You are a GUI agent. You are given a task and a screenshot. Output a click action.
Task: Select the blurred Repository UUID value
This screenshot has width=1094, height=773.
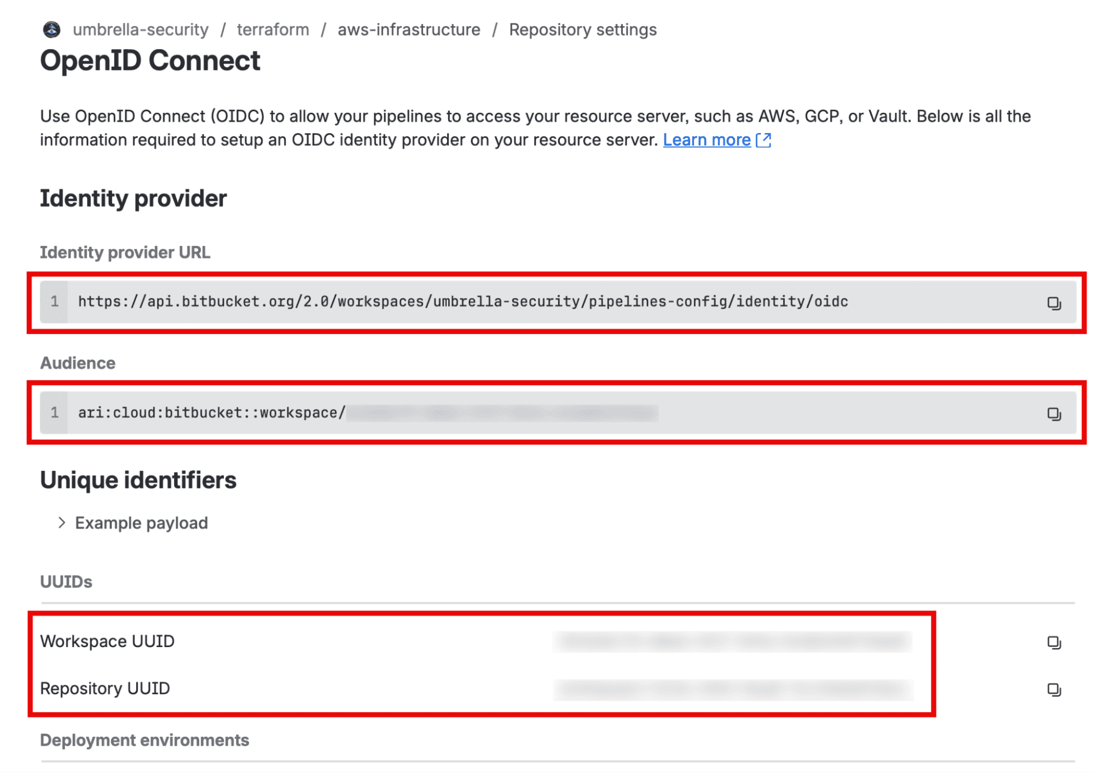(733, 689)
